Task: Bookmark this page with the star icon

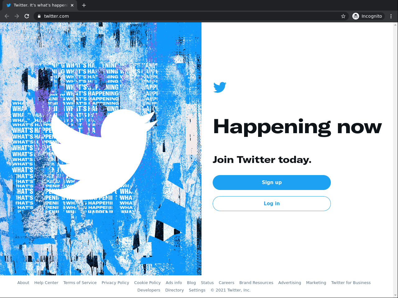Action: pos(343,16)
